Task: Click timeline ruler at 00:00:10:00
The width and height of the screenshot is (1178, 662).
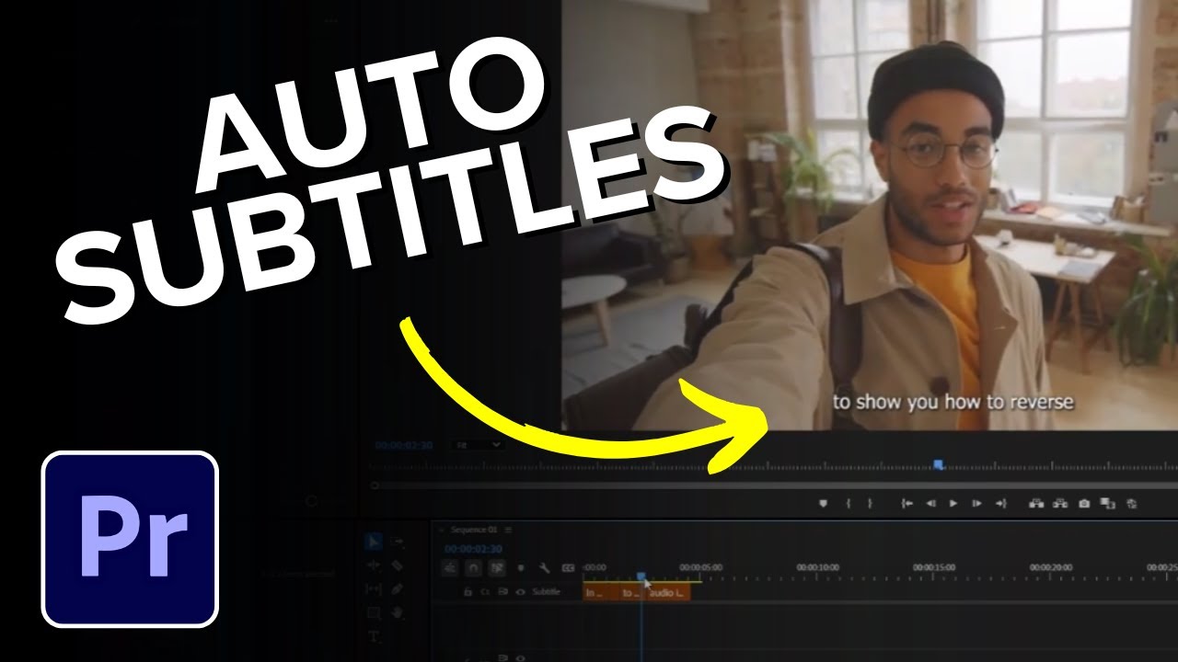Action: [818, 568]
